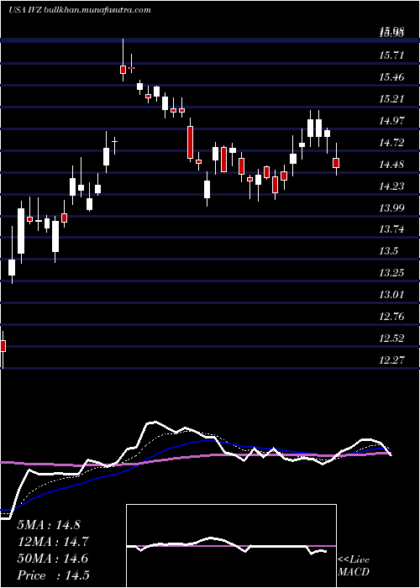This screenshot has height=588, width=420.
Task: Click the 'Price : 14.5' readout
Action: click(x=53, y=575)
